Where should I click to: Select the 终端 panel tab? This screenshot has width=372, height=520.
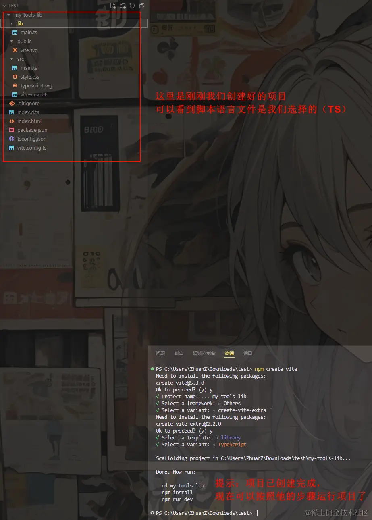click(x=229, y=353)
